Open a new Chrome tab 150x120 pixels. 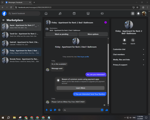click(x=34, y=2)
